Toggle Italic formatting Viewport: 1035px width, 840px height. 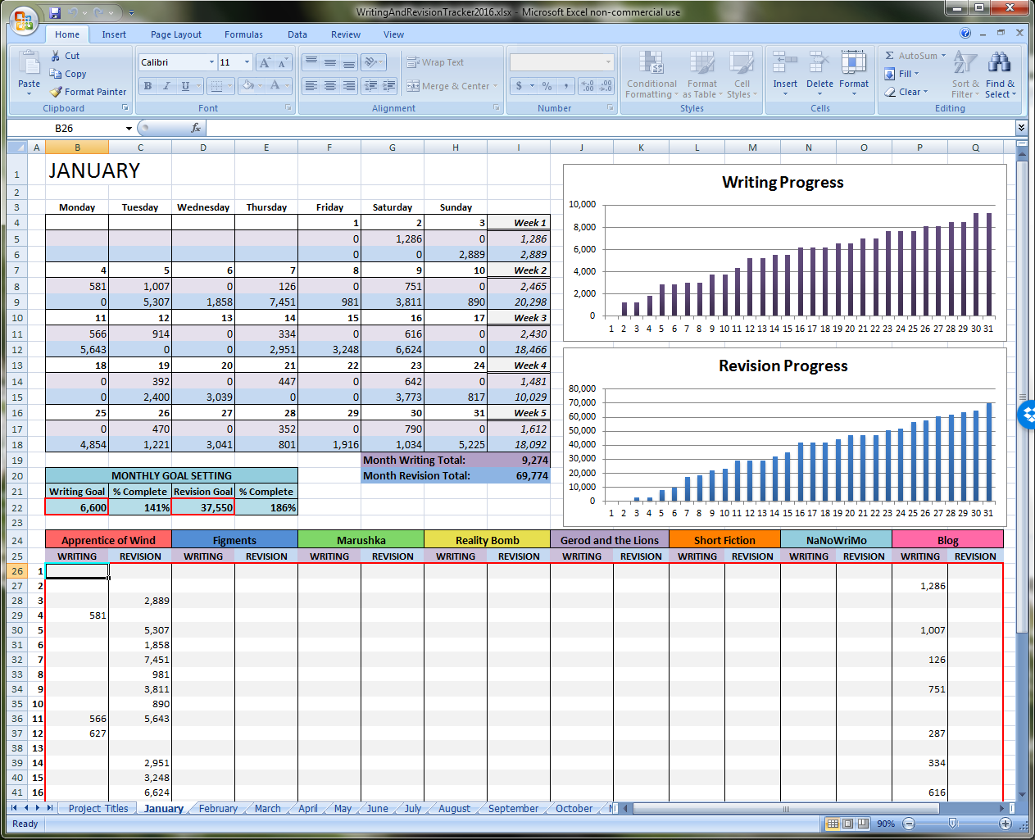166,86
